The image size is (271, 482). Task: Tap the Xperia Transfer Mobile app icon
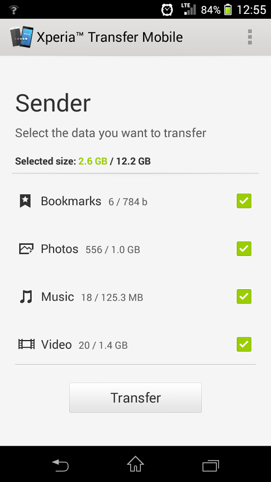point(21,37)
